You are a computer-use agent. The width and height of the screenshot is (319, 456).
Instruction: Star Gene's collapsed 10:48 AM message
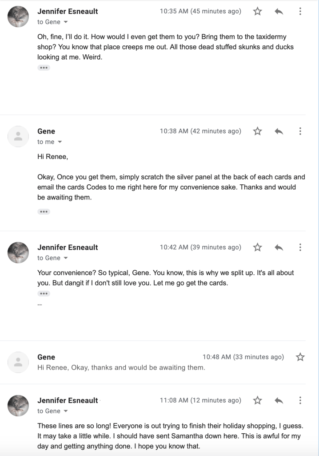tap(300, 357)
